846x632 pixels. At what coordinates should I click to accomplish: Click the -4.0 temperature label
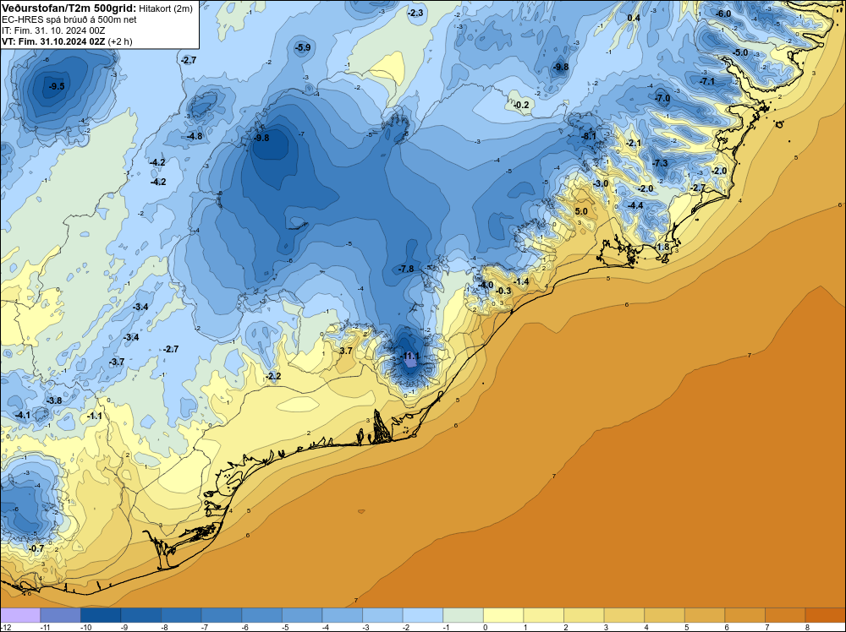485,285
